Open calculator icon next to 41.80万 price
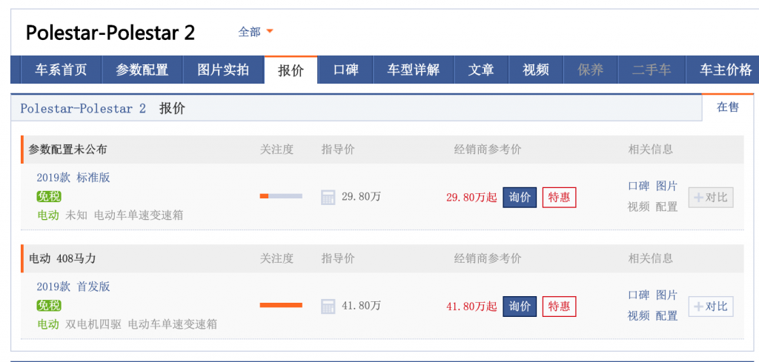Screen dimensions: 759x362 [328, 306]
